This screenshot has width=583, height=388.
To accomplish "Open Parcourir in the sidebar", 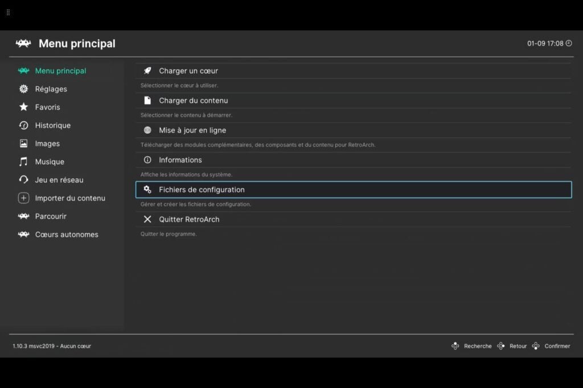I will coord(51,216).
